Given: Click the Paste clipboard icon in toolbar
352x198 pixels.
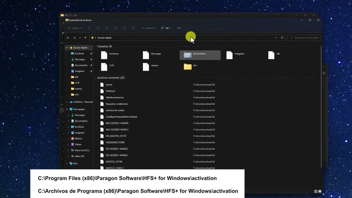Looking at the screenshot, I should click(x=107, y=28).
